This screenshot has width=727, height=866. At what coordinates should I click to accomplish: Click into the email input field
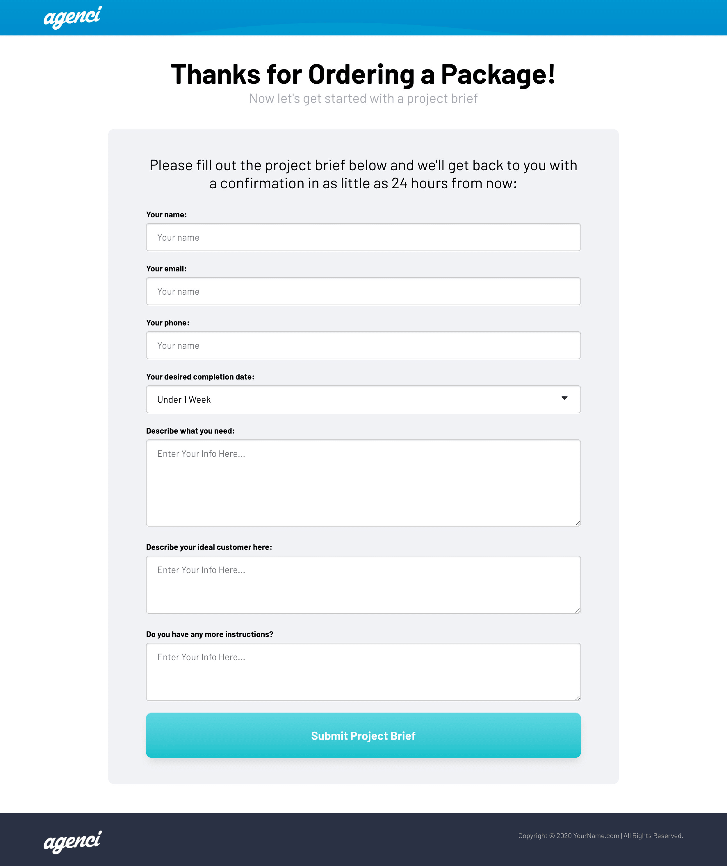(x=363, y=291)
